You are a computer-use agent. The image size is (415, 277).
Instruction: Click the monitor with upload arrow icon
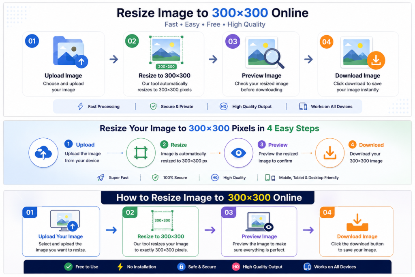65,221
